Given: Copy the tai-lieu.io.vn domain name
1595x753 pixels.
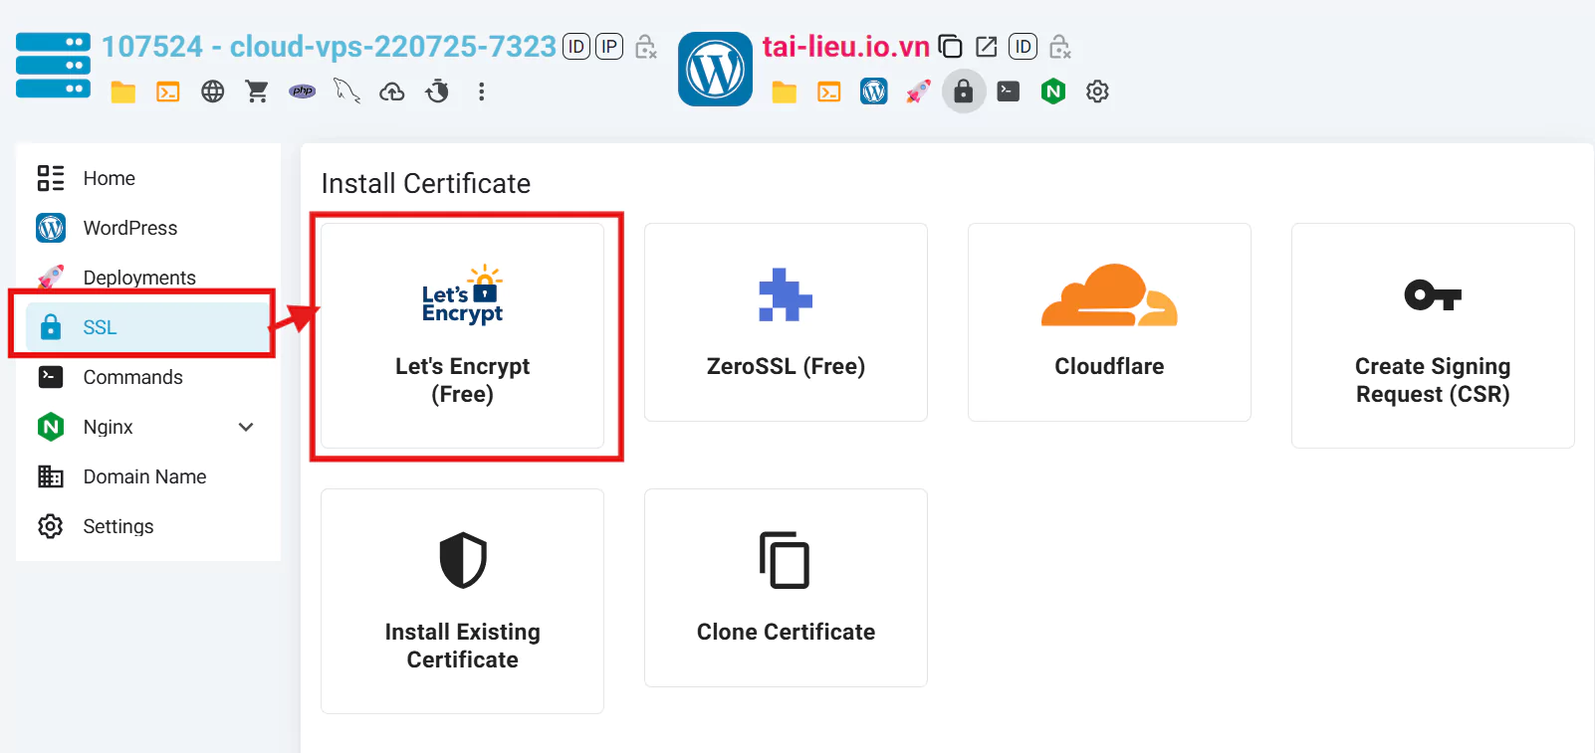Looking at the screenshot, I should 951,47.
